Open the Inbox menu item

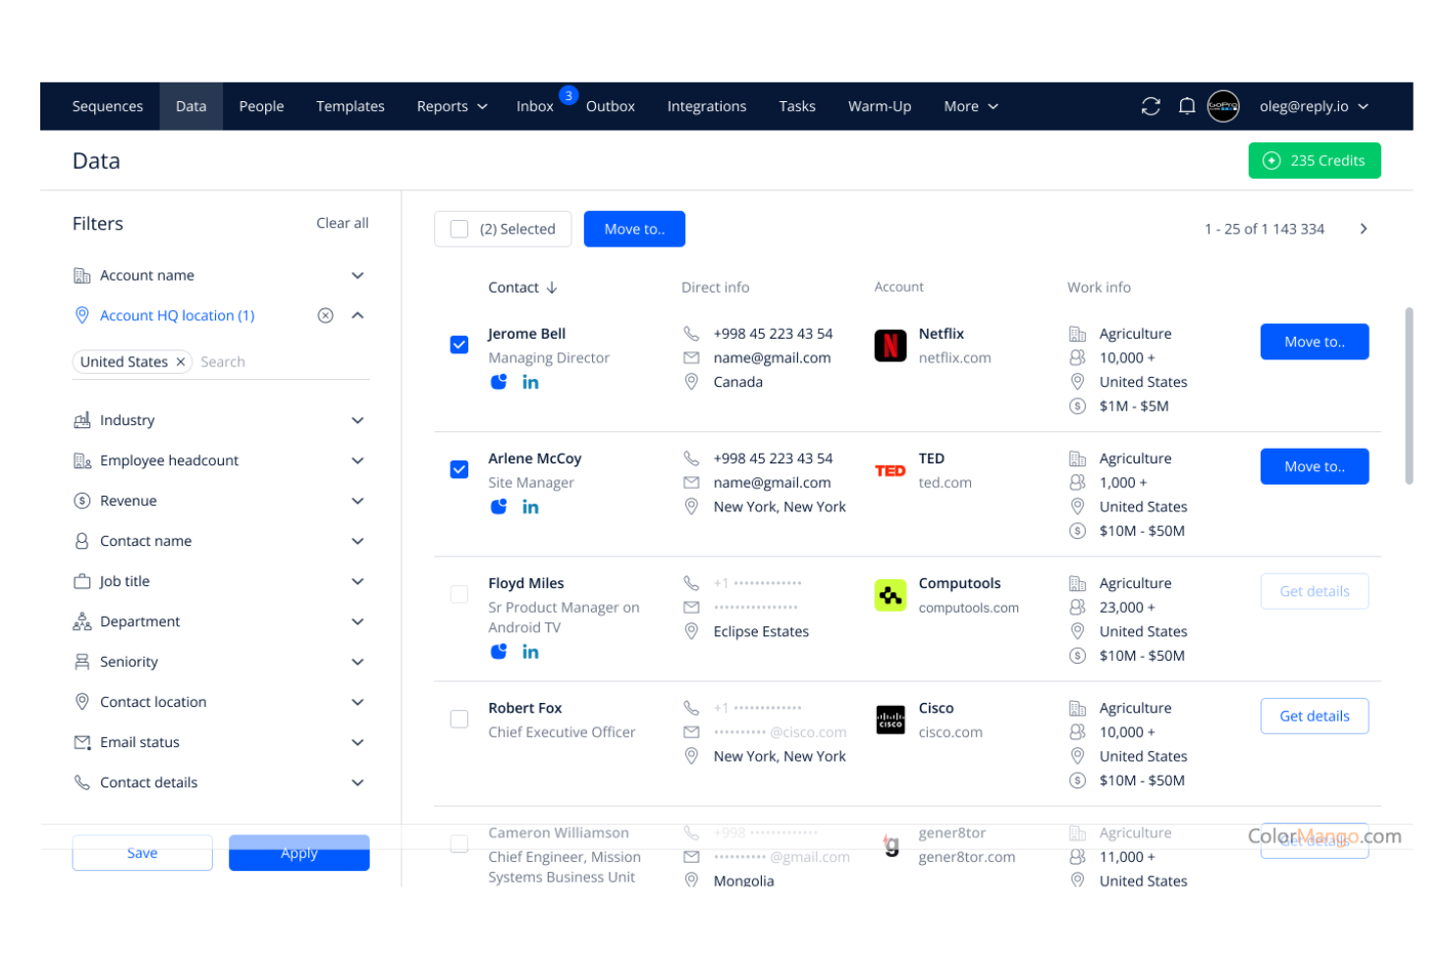[534, 106]
